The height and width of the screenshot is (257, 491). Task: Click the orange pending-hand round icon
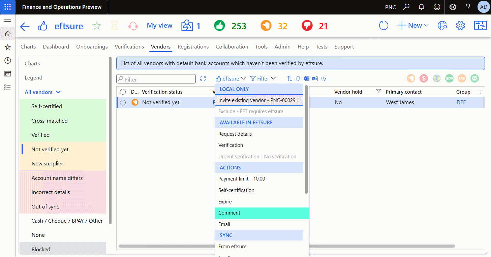pyautogui.click(x=411, y=78)
